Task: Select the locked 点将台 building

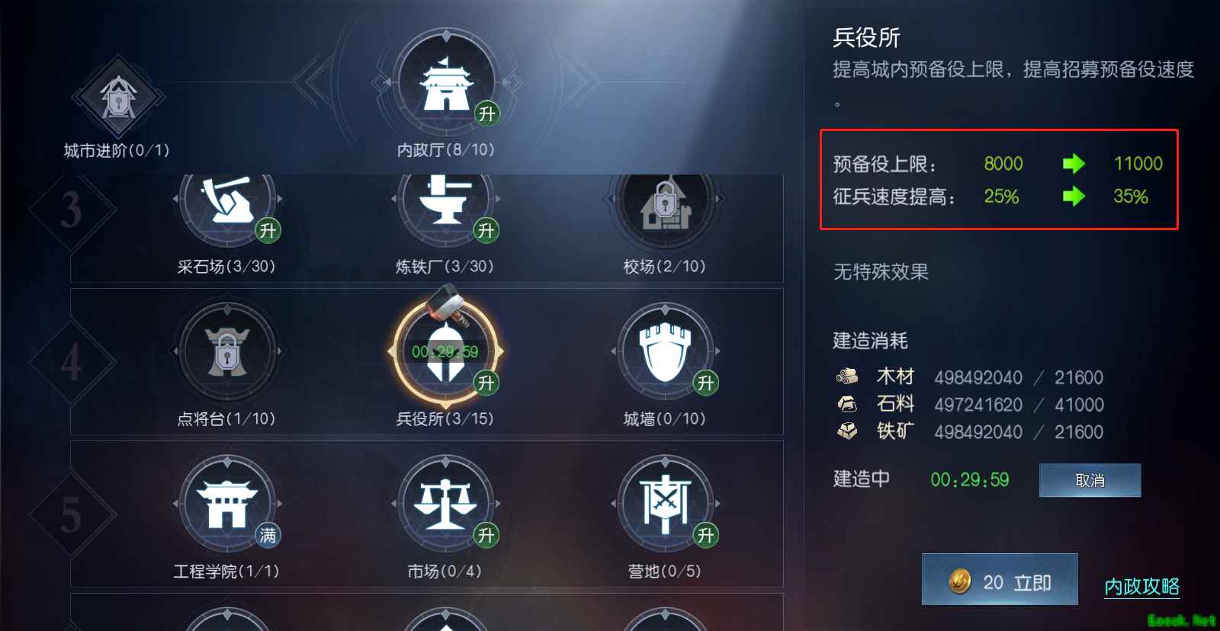Action: tap(227, 352)
